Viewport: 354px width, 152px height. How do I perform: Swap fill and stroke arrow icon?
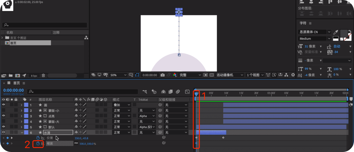tap(349, 31)
